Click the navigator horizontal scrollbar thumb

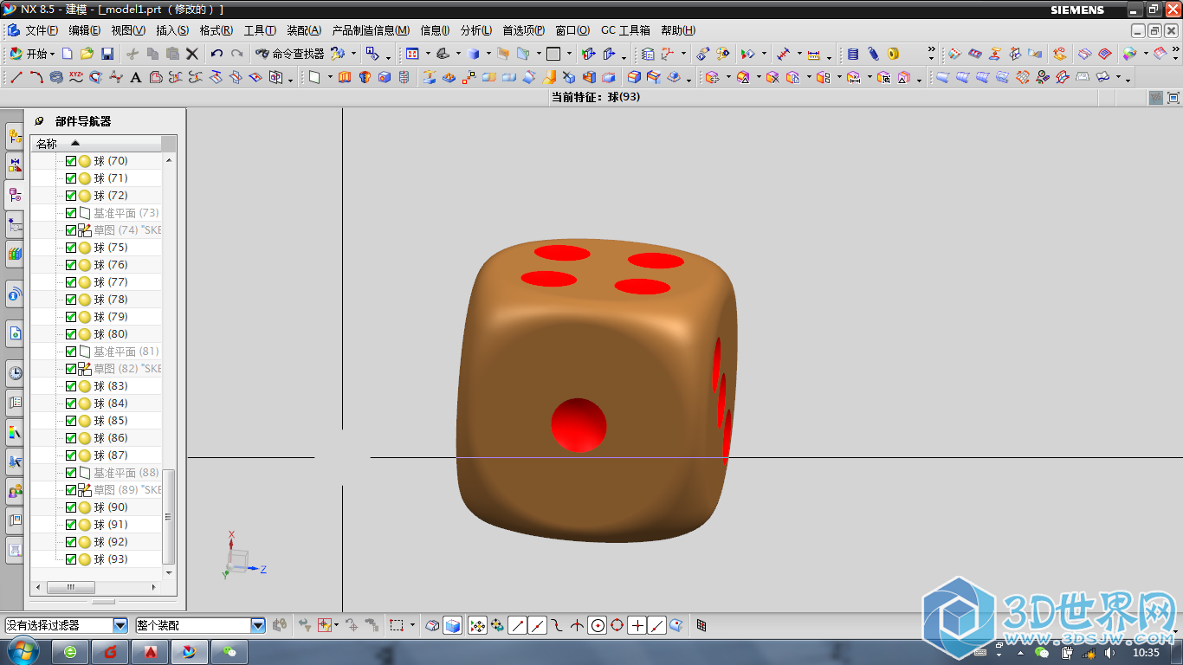pyautogui.click(x=71, y=587)
